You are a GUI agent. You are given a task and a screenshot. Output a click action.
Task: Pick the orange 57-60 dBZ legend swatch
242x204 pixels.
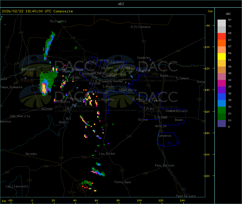222,43
